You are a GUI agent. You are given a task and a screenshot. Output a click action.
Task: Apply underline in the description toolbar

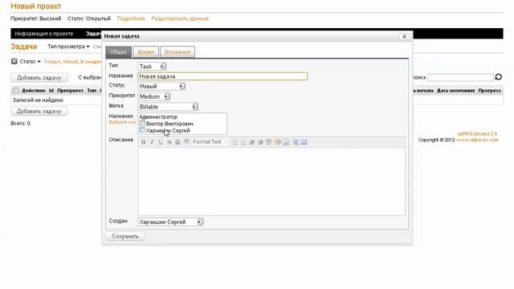(161, 142)
